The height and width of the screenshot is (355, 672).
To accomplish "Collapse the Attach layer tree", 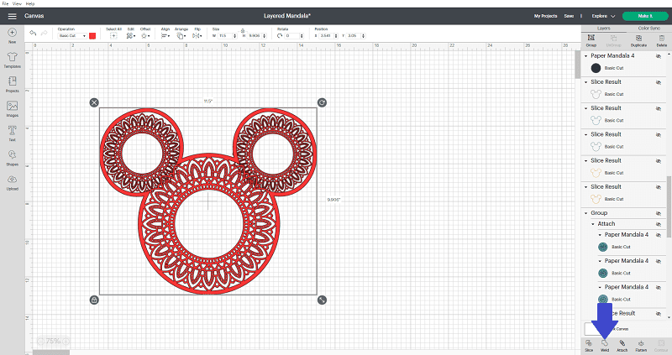I will point(593,224).
